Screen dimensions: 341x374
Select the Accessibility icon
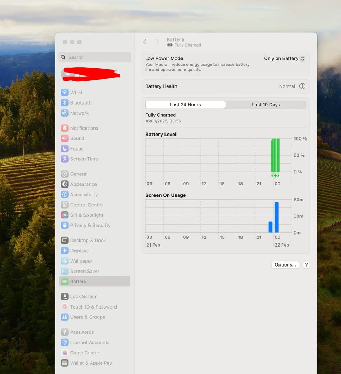click(65, 194)
